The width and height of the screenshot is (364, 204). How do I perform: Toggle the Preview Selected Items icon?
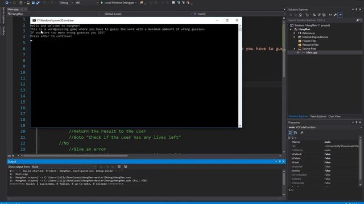(x=340, y=15)
